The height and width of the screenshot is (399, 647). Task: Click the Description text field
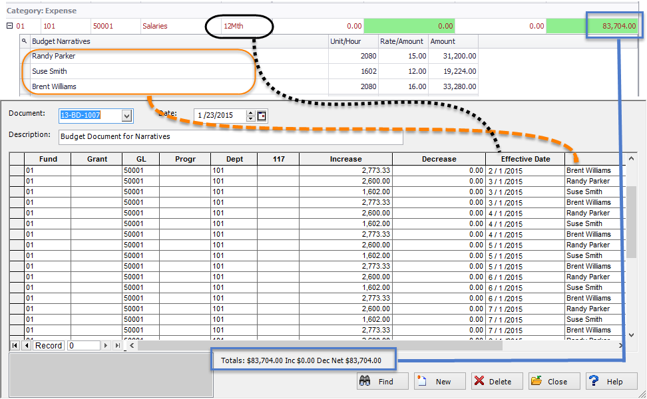tap(230, 137)
